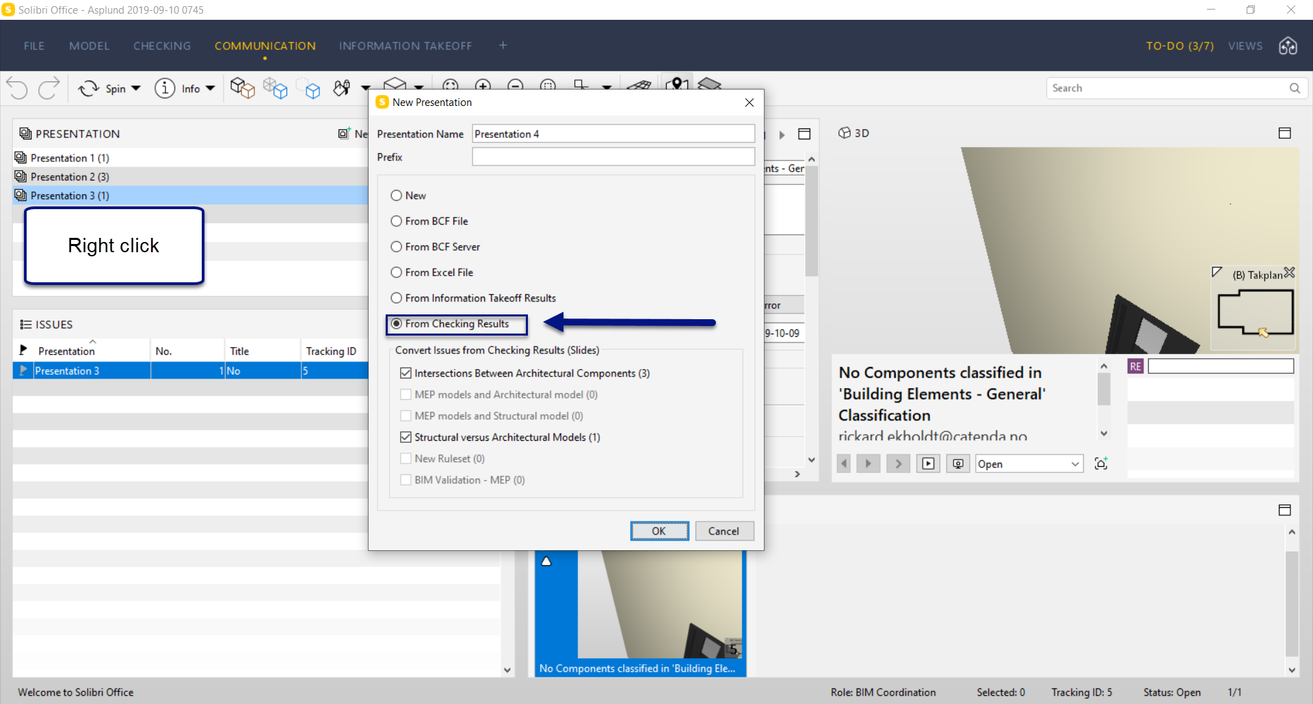Screen dimensions: 1313x704
Task: Click the Undo arrow in the toolbar
Action: 17,88
